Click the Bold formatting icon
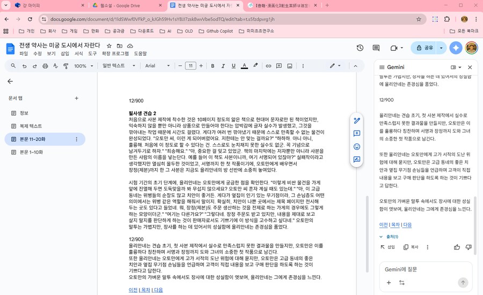The height and width of the screenshot is (295, 483). [213, 66]
